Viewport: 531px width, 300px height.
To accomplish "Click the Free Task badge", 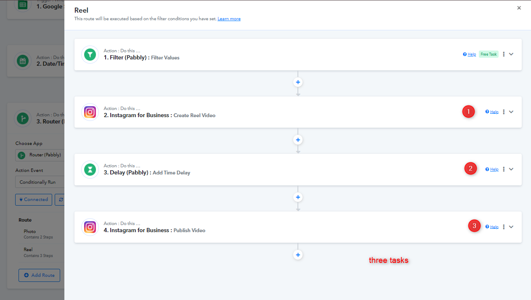I will pyautogui.click(x=489, y=54).
